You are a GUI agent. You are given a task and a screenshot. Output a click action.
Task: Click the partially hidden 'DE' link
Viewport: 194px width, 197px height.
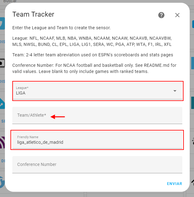3,161
